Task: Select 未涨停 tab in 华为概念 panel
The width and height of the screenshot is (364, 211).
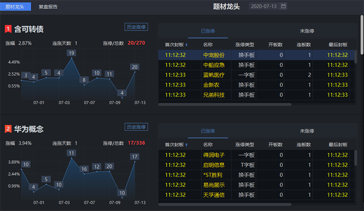Action: pyautogui.click(x=307, y=131)
